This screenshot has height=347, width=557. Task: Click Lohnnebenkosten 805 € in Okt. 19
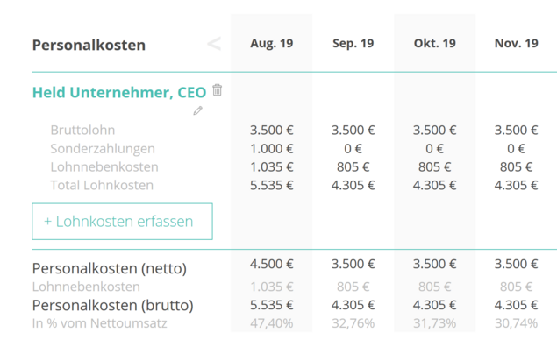pos(435,167)
